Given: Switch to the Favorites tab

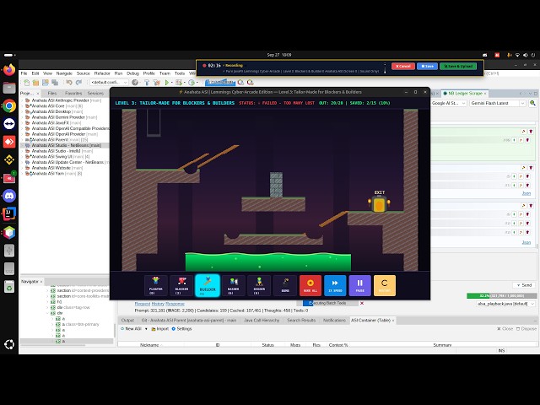Looking at the screenshot, I should pyautogui.click(x=73, y=94).
